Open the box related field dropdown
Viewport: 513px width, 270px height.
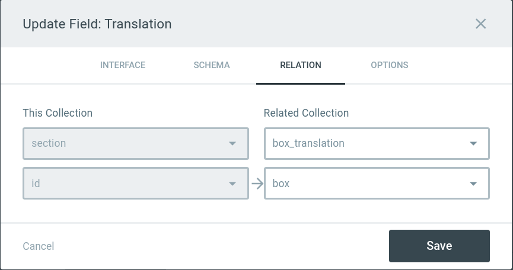368,184
